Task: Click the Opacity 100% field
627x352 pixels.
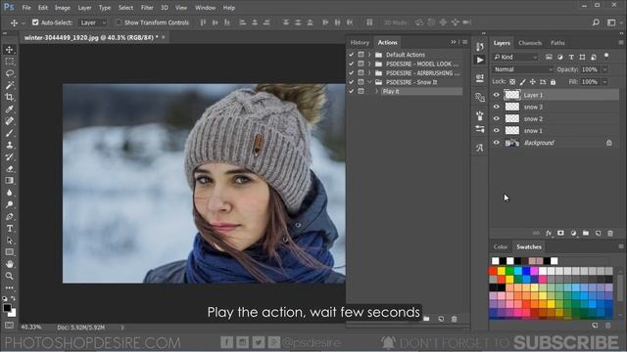Action: [x=590, y=69]
